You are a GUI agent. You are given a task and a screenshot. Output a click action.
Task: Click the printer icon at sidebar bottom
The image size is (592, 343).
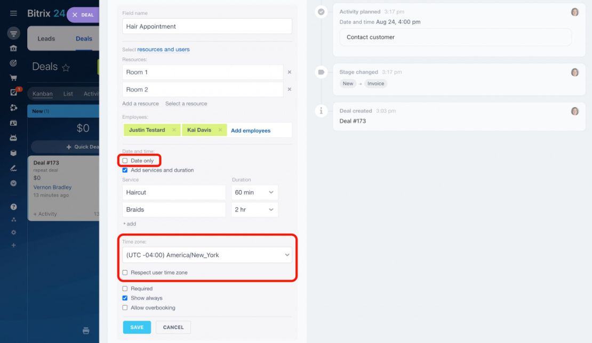pyautogui.click(x=86, y=331)
